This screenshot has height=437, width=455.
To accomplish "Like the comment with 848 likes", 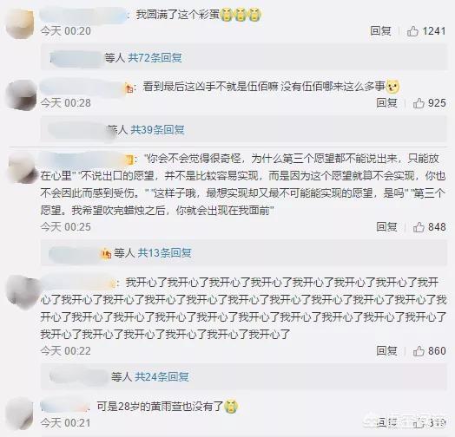I will click(x=419, y=227).
